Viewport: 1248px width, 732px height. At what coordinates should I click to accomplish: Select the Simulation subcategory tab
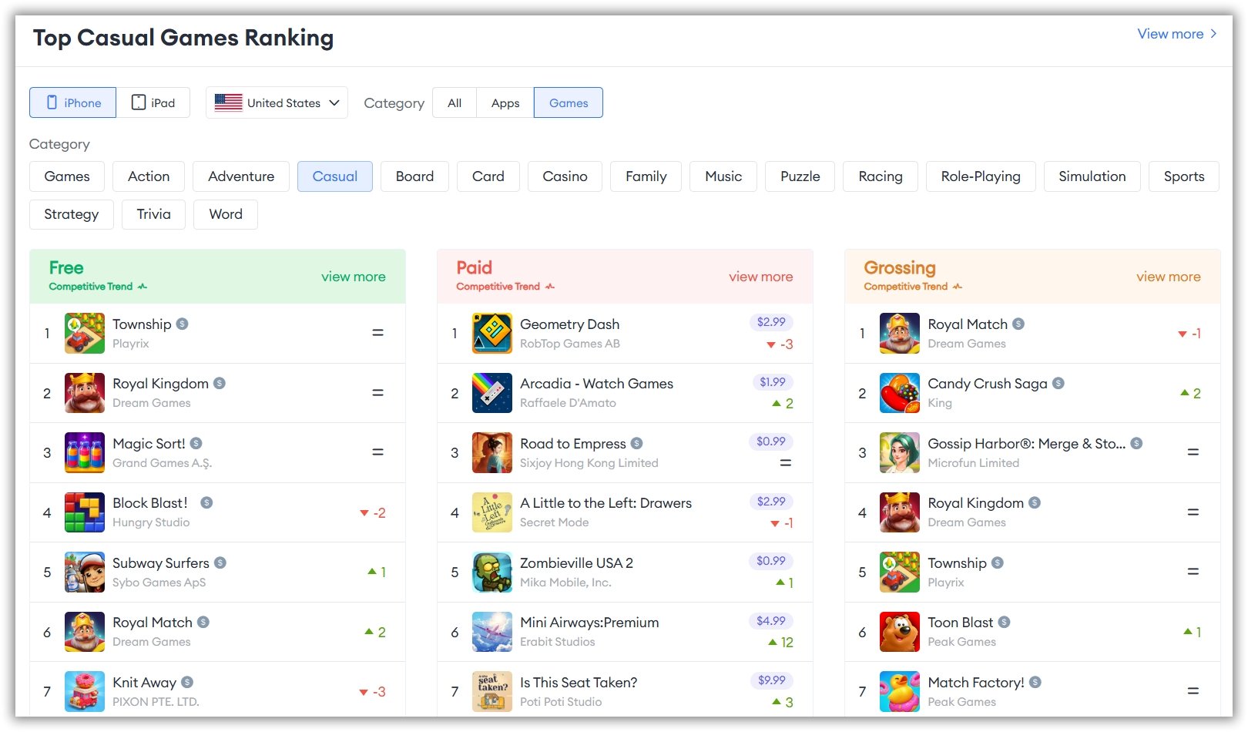(1092, 176)
